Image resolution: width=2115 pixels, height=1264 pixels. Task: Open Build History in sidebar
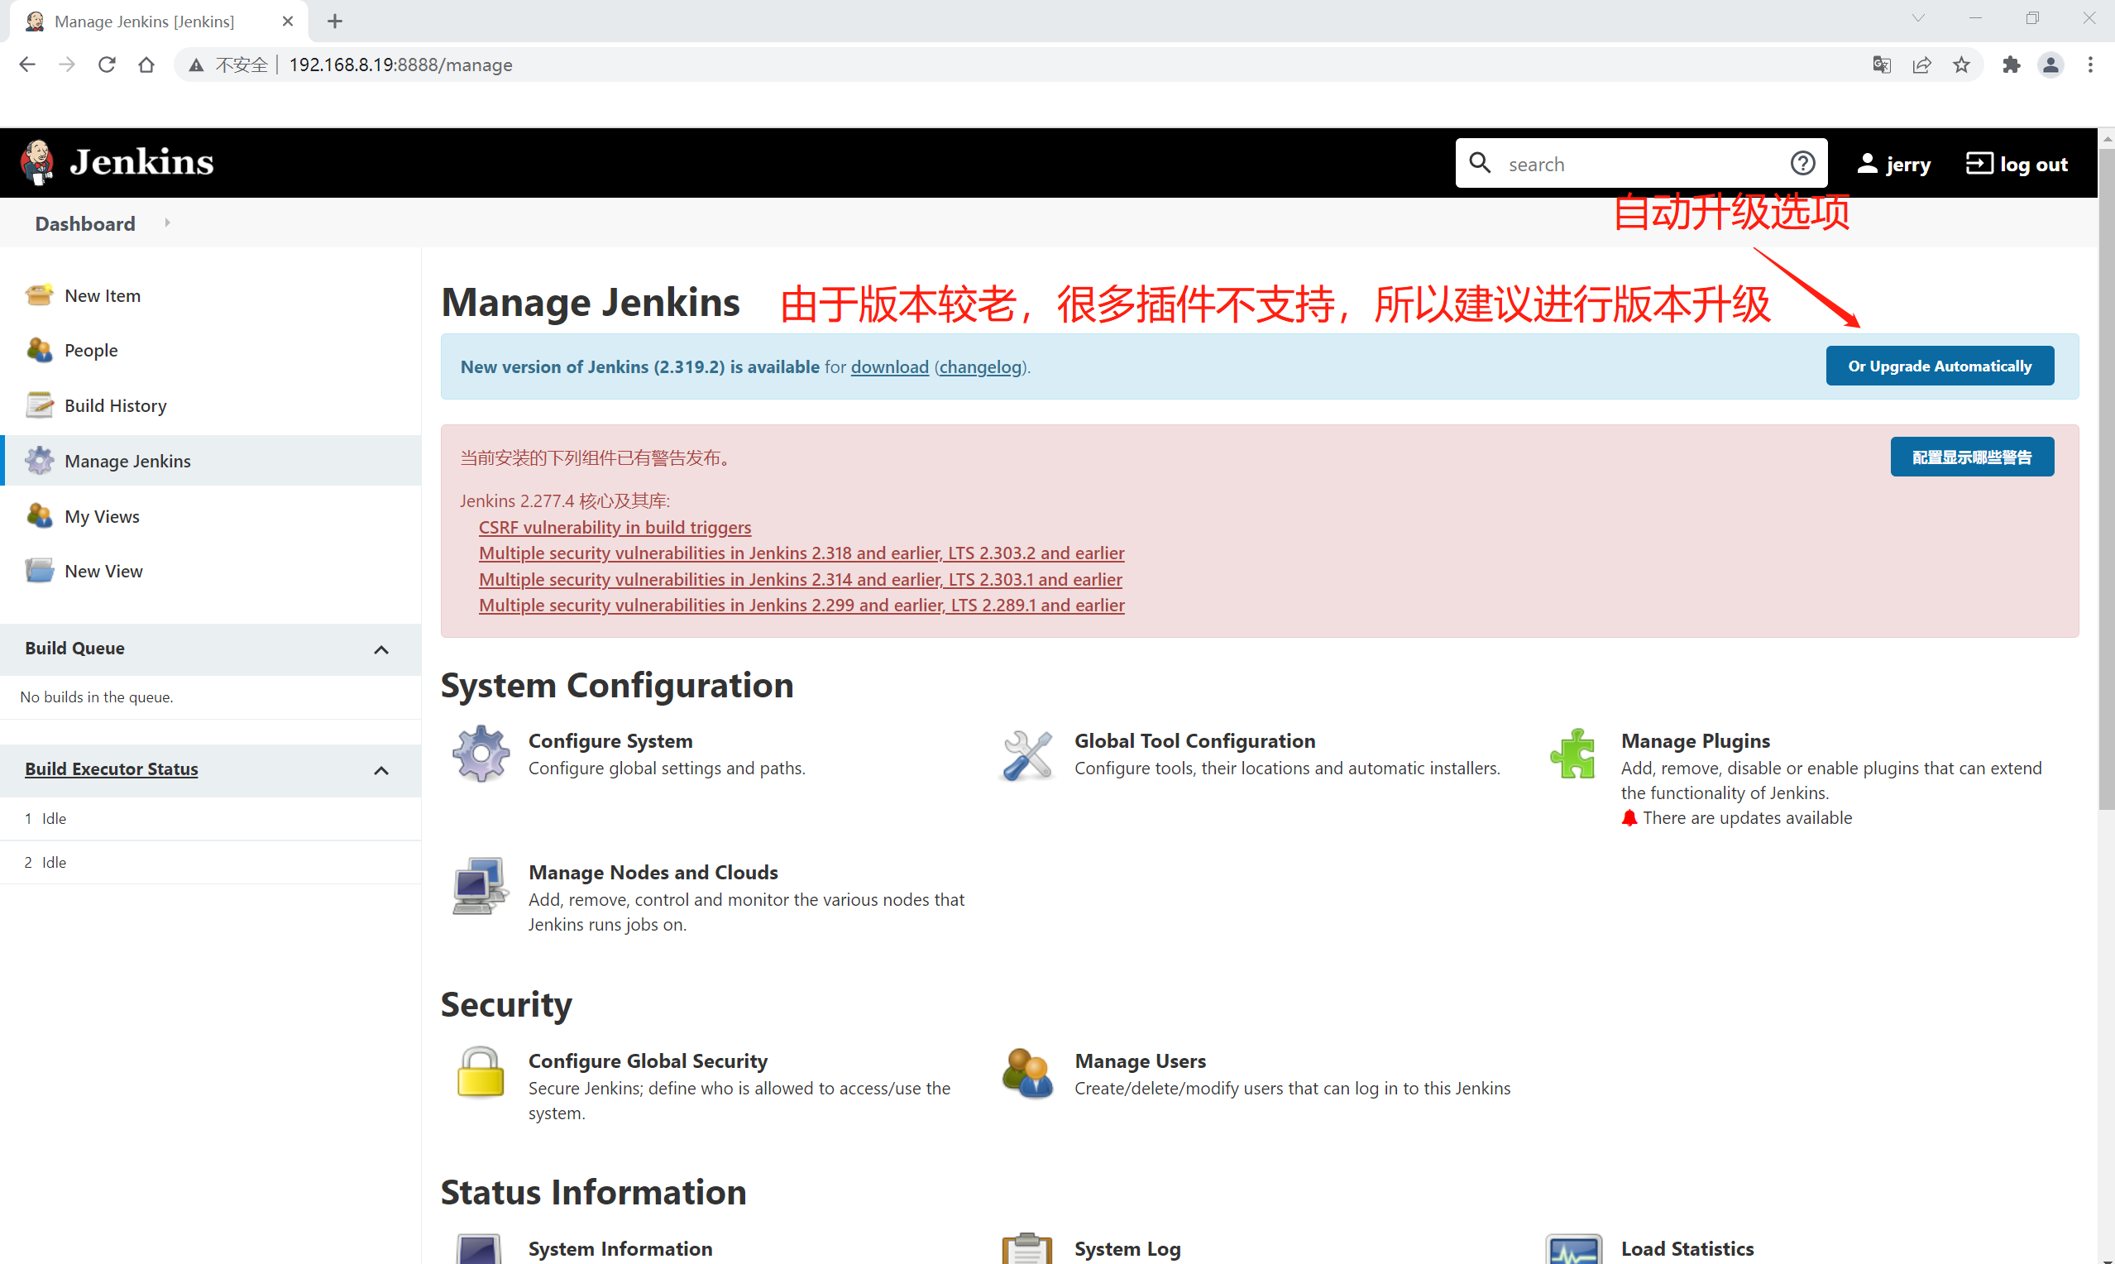coord(116,405)
